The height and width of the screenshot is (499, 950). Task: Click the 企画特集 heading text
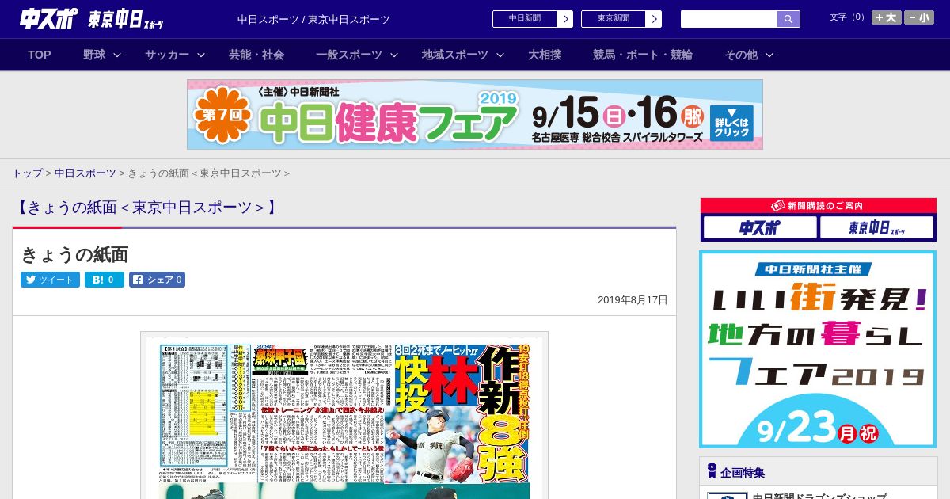tap(743, 473)
